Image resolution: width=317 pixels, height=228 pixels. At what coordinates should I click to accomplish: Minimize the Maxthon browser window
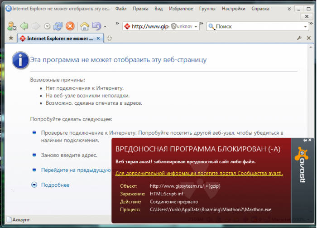[299, 9]
